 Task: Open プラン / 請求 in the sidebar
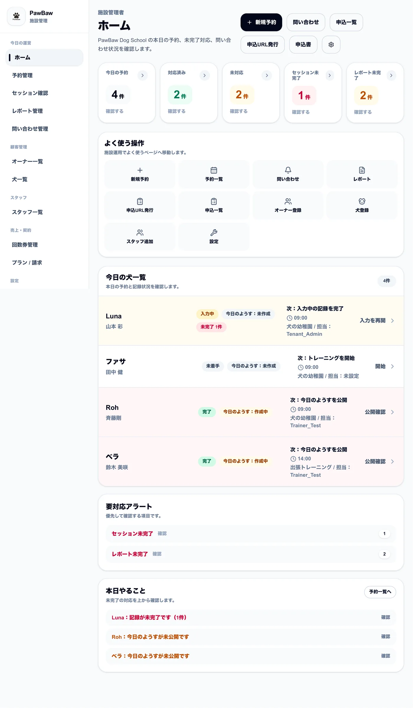pos(44,263)
